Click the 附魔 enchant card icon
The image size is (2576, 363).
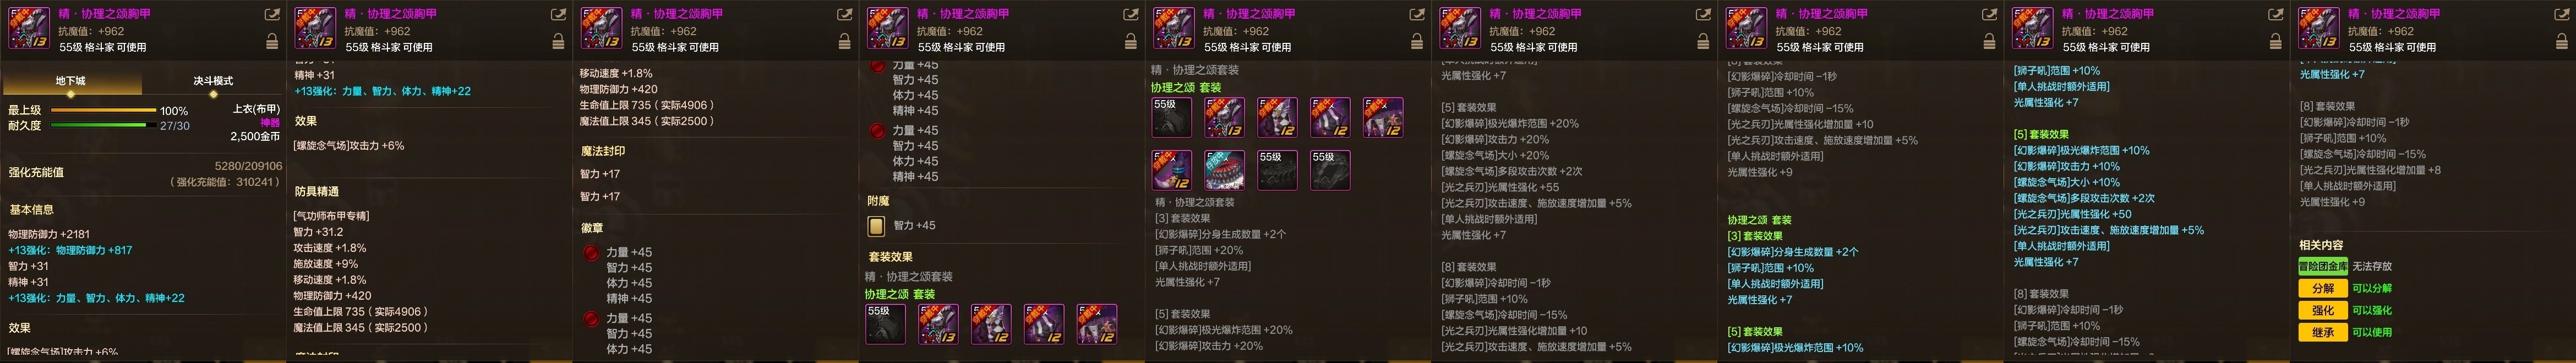point(876,226)
